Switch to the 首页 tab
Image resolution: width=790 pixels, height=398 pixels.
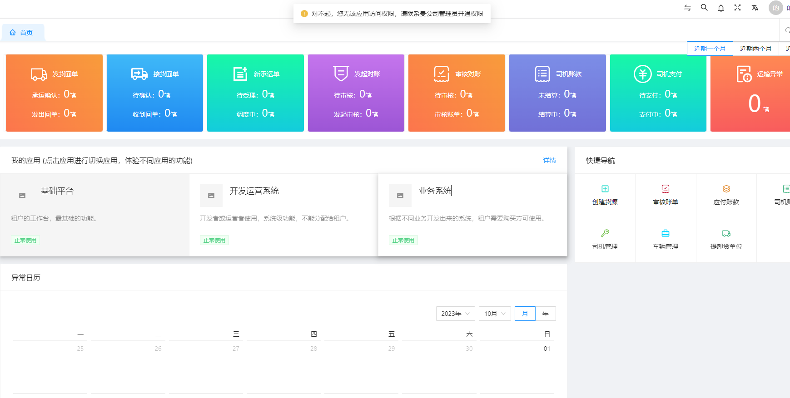pyautogui.click(x=23, y=33)
